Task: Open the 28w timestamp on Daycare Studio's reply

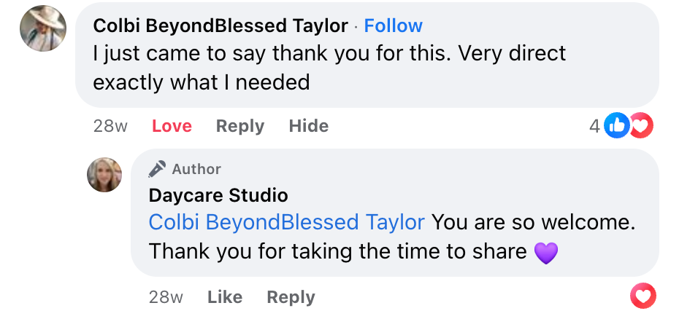Action: [166, 297]
